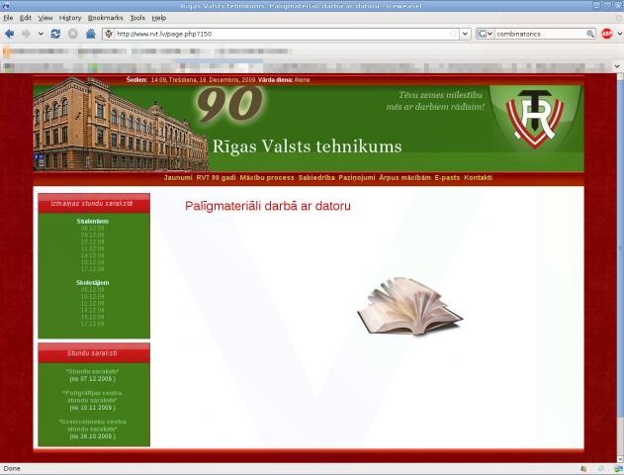Open the Mācību process nav link
The height and width of the screenshot is (475, 624).
267,177
